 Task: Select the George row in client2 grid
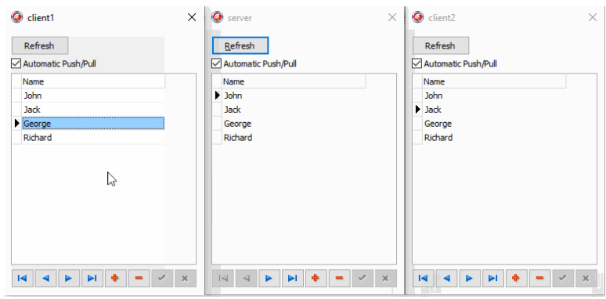tap(494, 124)
